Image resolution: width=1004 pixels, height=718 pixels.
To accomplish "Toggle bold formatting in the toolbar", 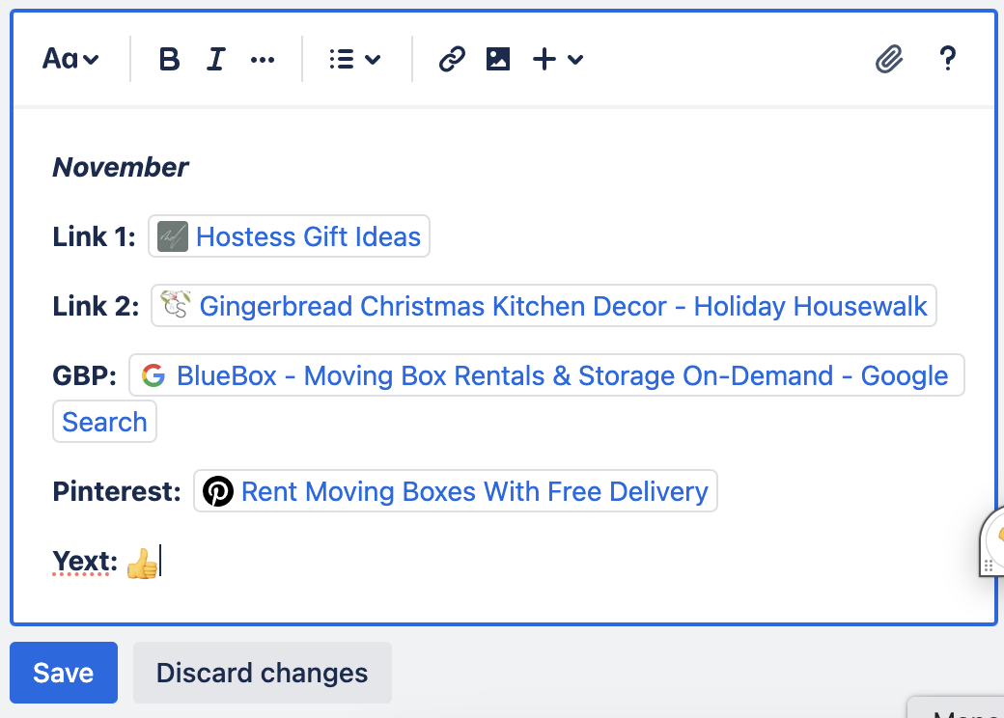I will pos(169,60).
